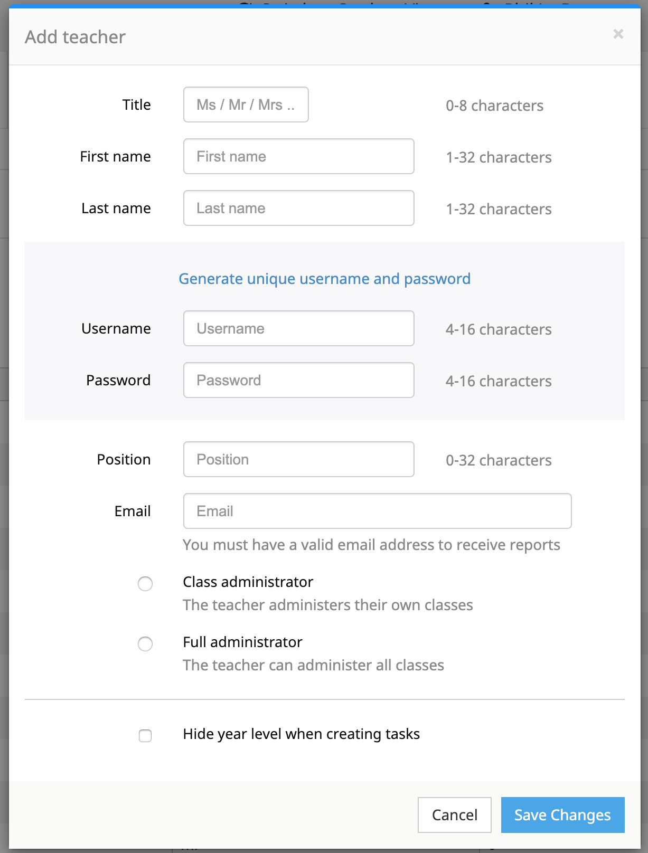Click into the Last name field
Screen dimensions: 648x853
298,208
